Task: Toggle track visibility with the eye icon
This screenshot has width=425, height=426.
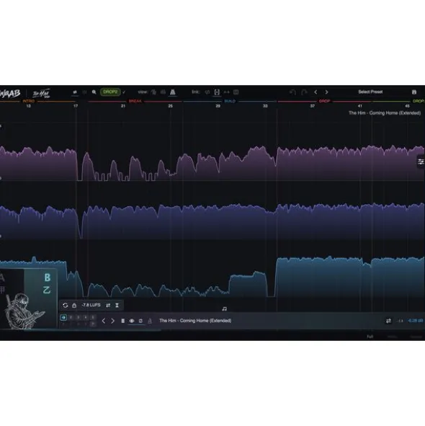Action: coord(132,321)
